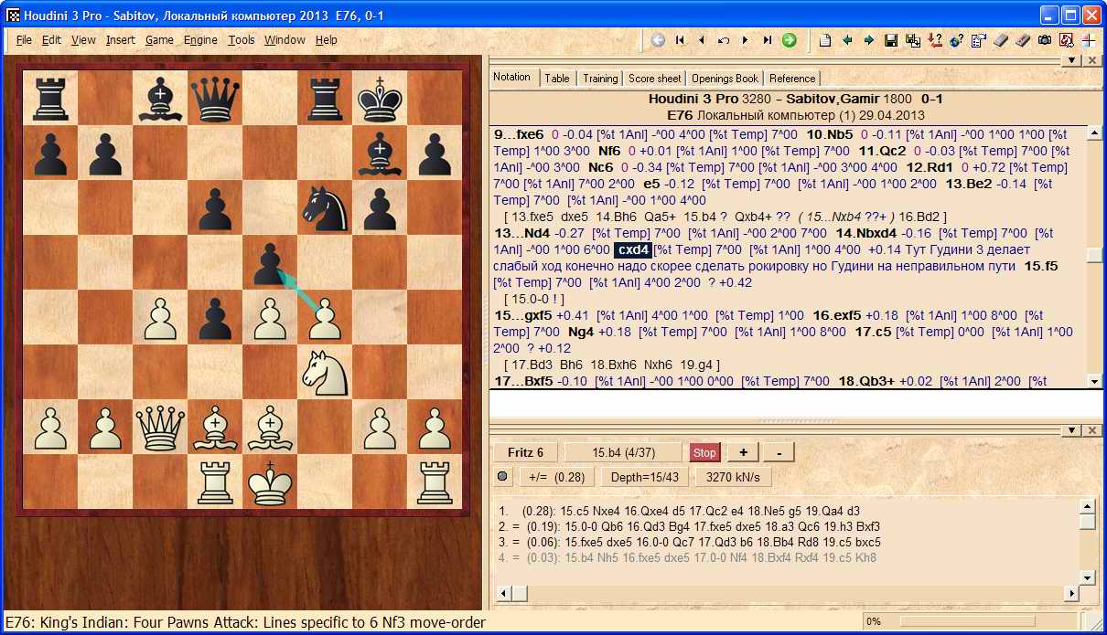This screenshot has width=1107, height=635.
Task: Open the Edit menu
Action: (x=51, y=40)
